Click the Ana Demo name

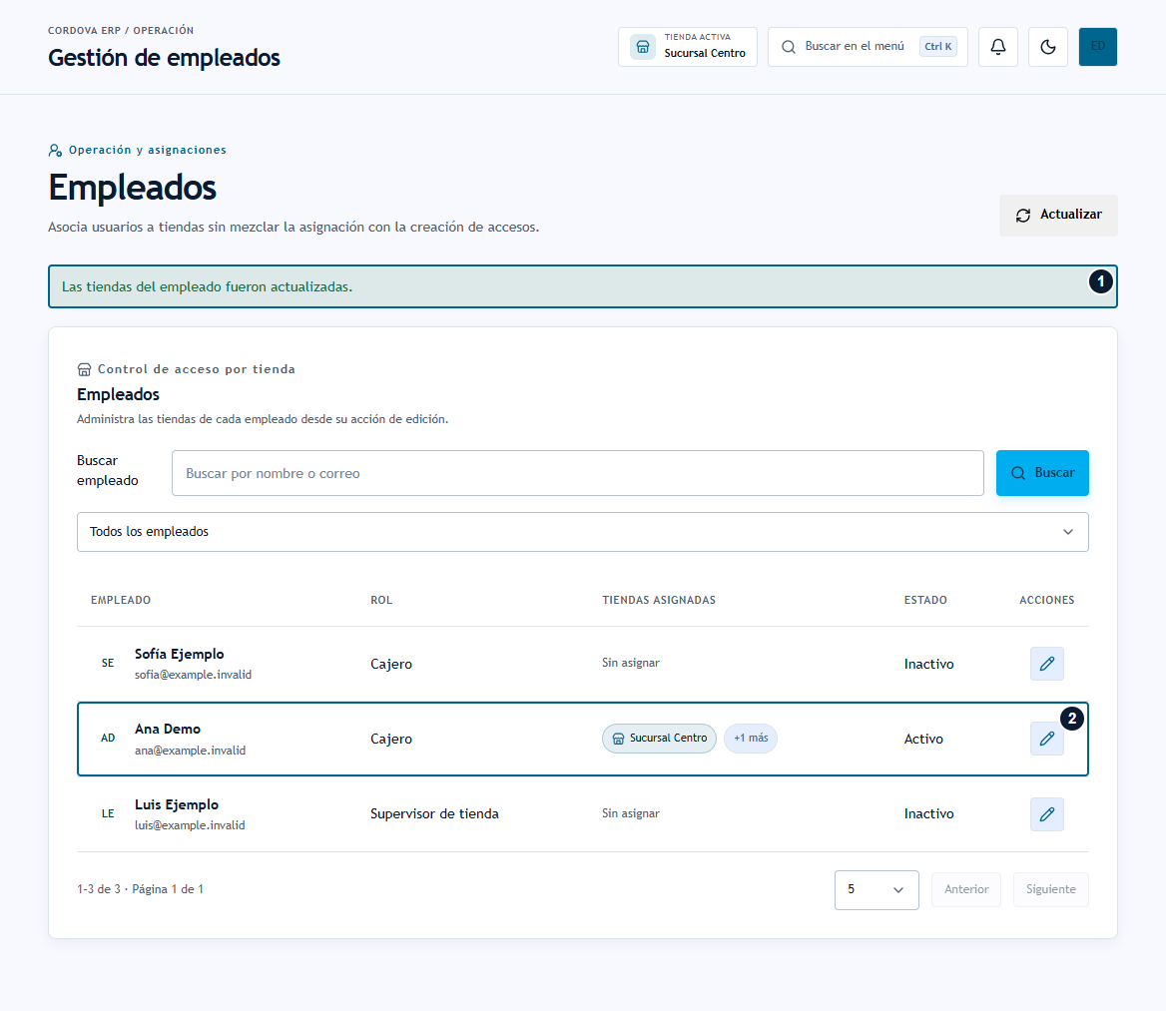(x=168, y=730)
